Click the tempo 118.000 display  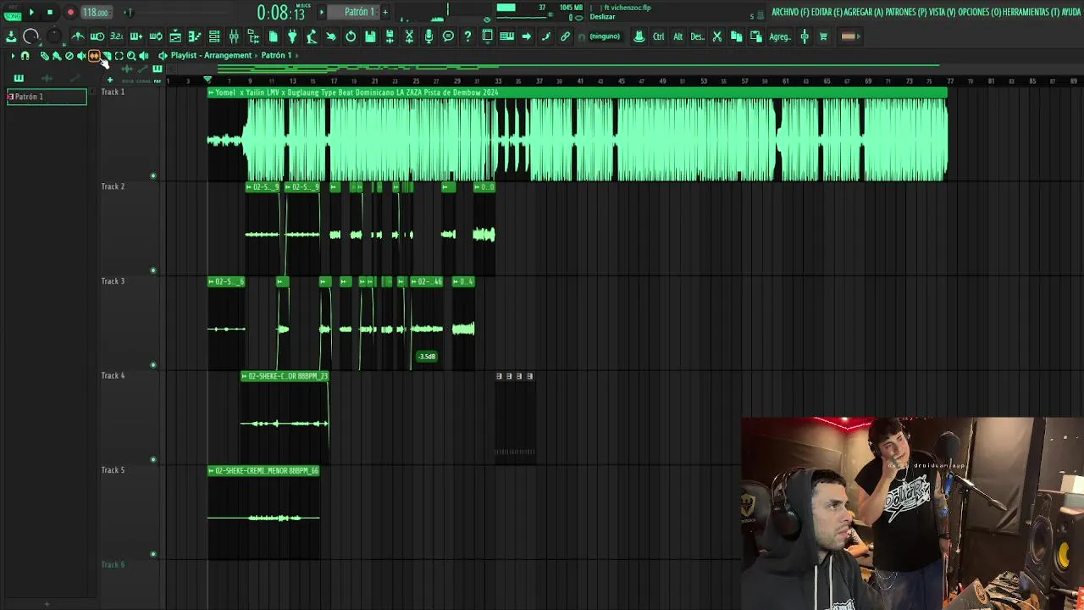tap(95, 13)
